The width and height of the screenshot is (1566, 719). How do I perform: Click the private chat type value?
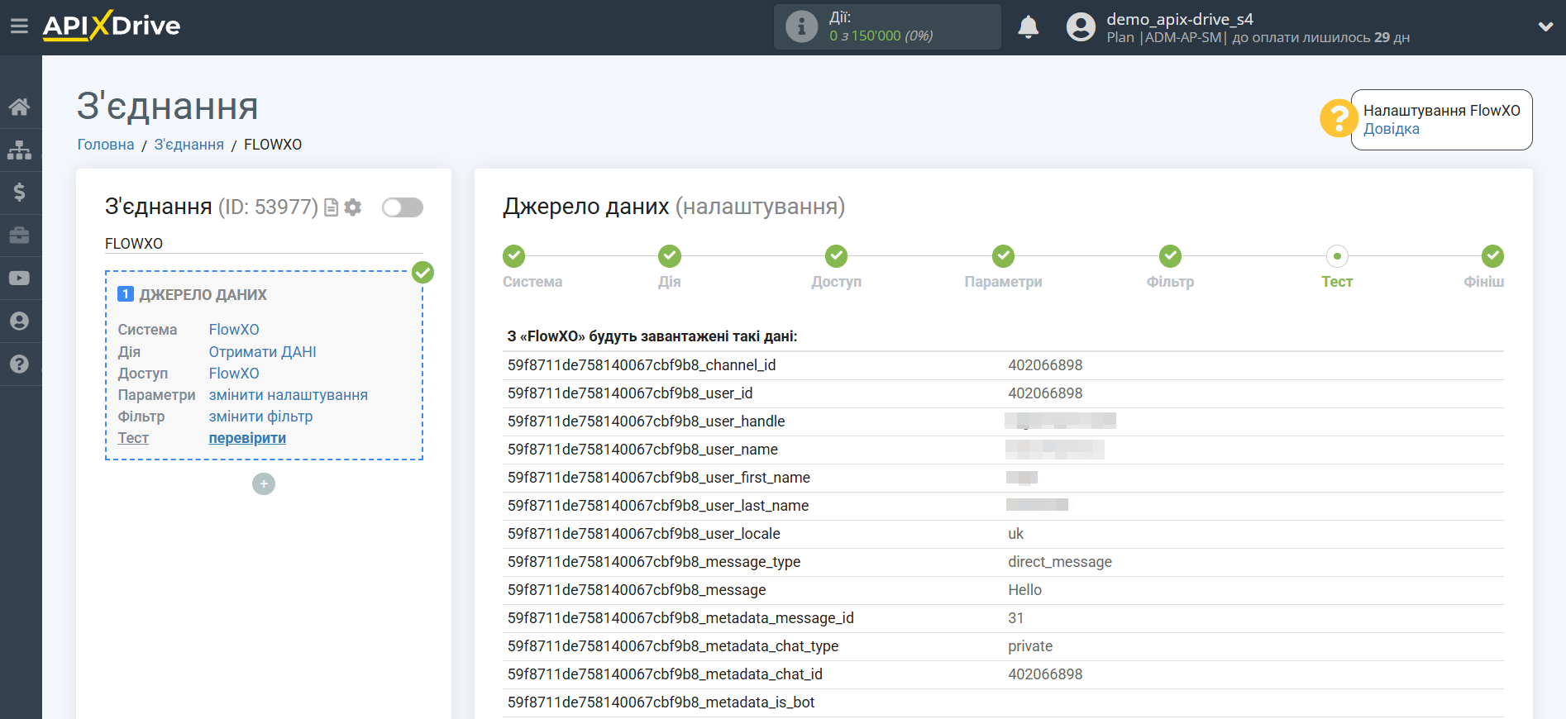[x=1030, y=646]
